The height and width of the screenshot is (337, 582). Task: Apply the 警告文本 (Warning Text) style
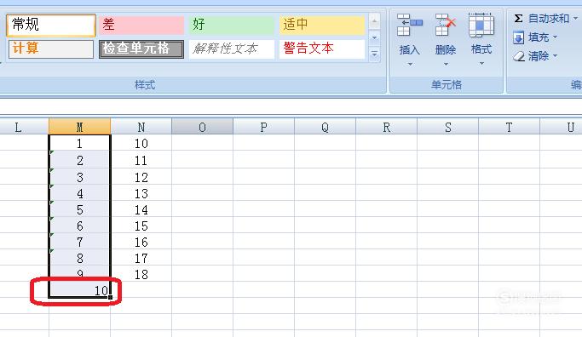322,49
